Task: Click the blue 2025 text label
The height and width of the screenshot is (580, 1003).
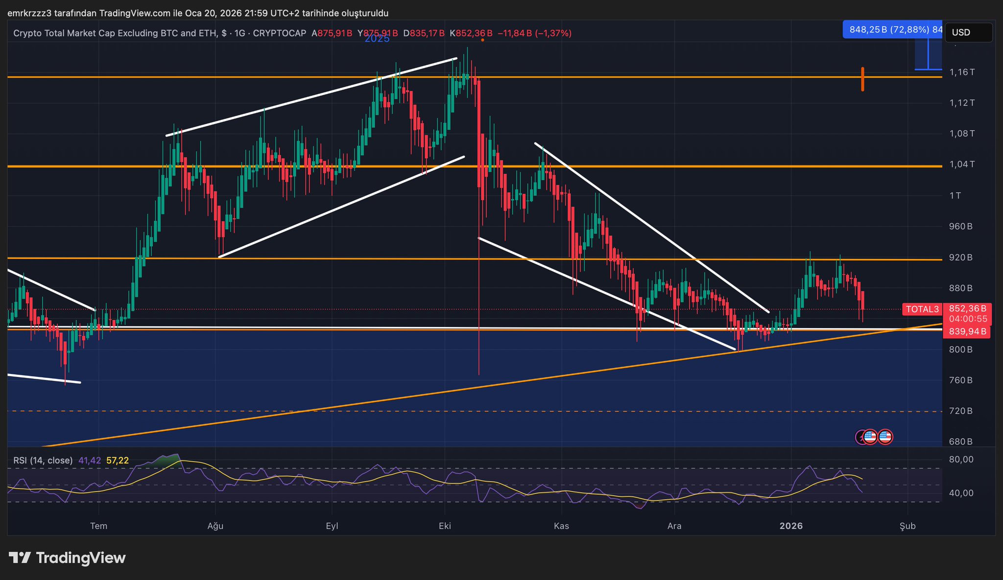Action: pos(377,39)
